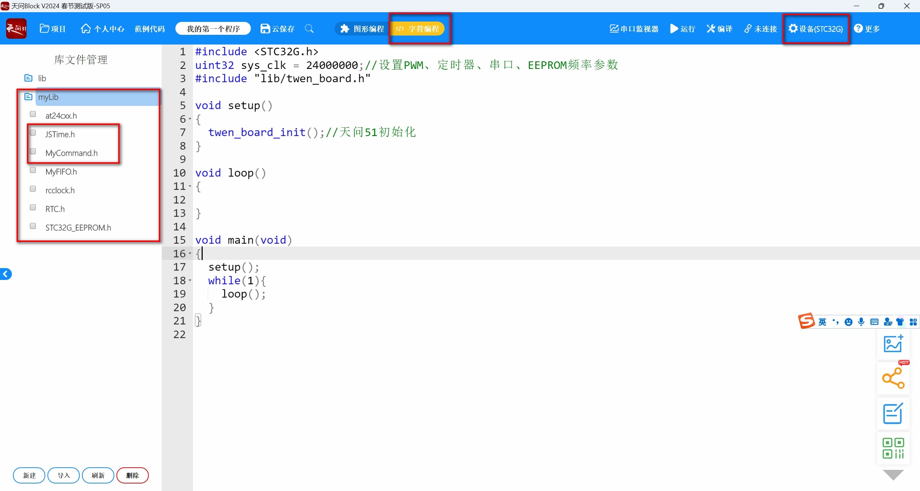This screenshot has width=920, height=491.
Task: Click the QR code icon on right
Action: [x=893, y=448]
